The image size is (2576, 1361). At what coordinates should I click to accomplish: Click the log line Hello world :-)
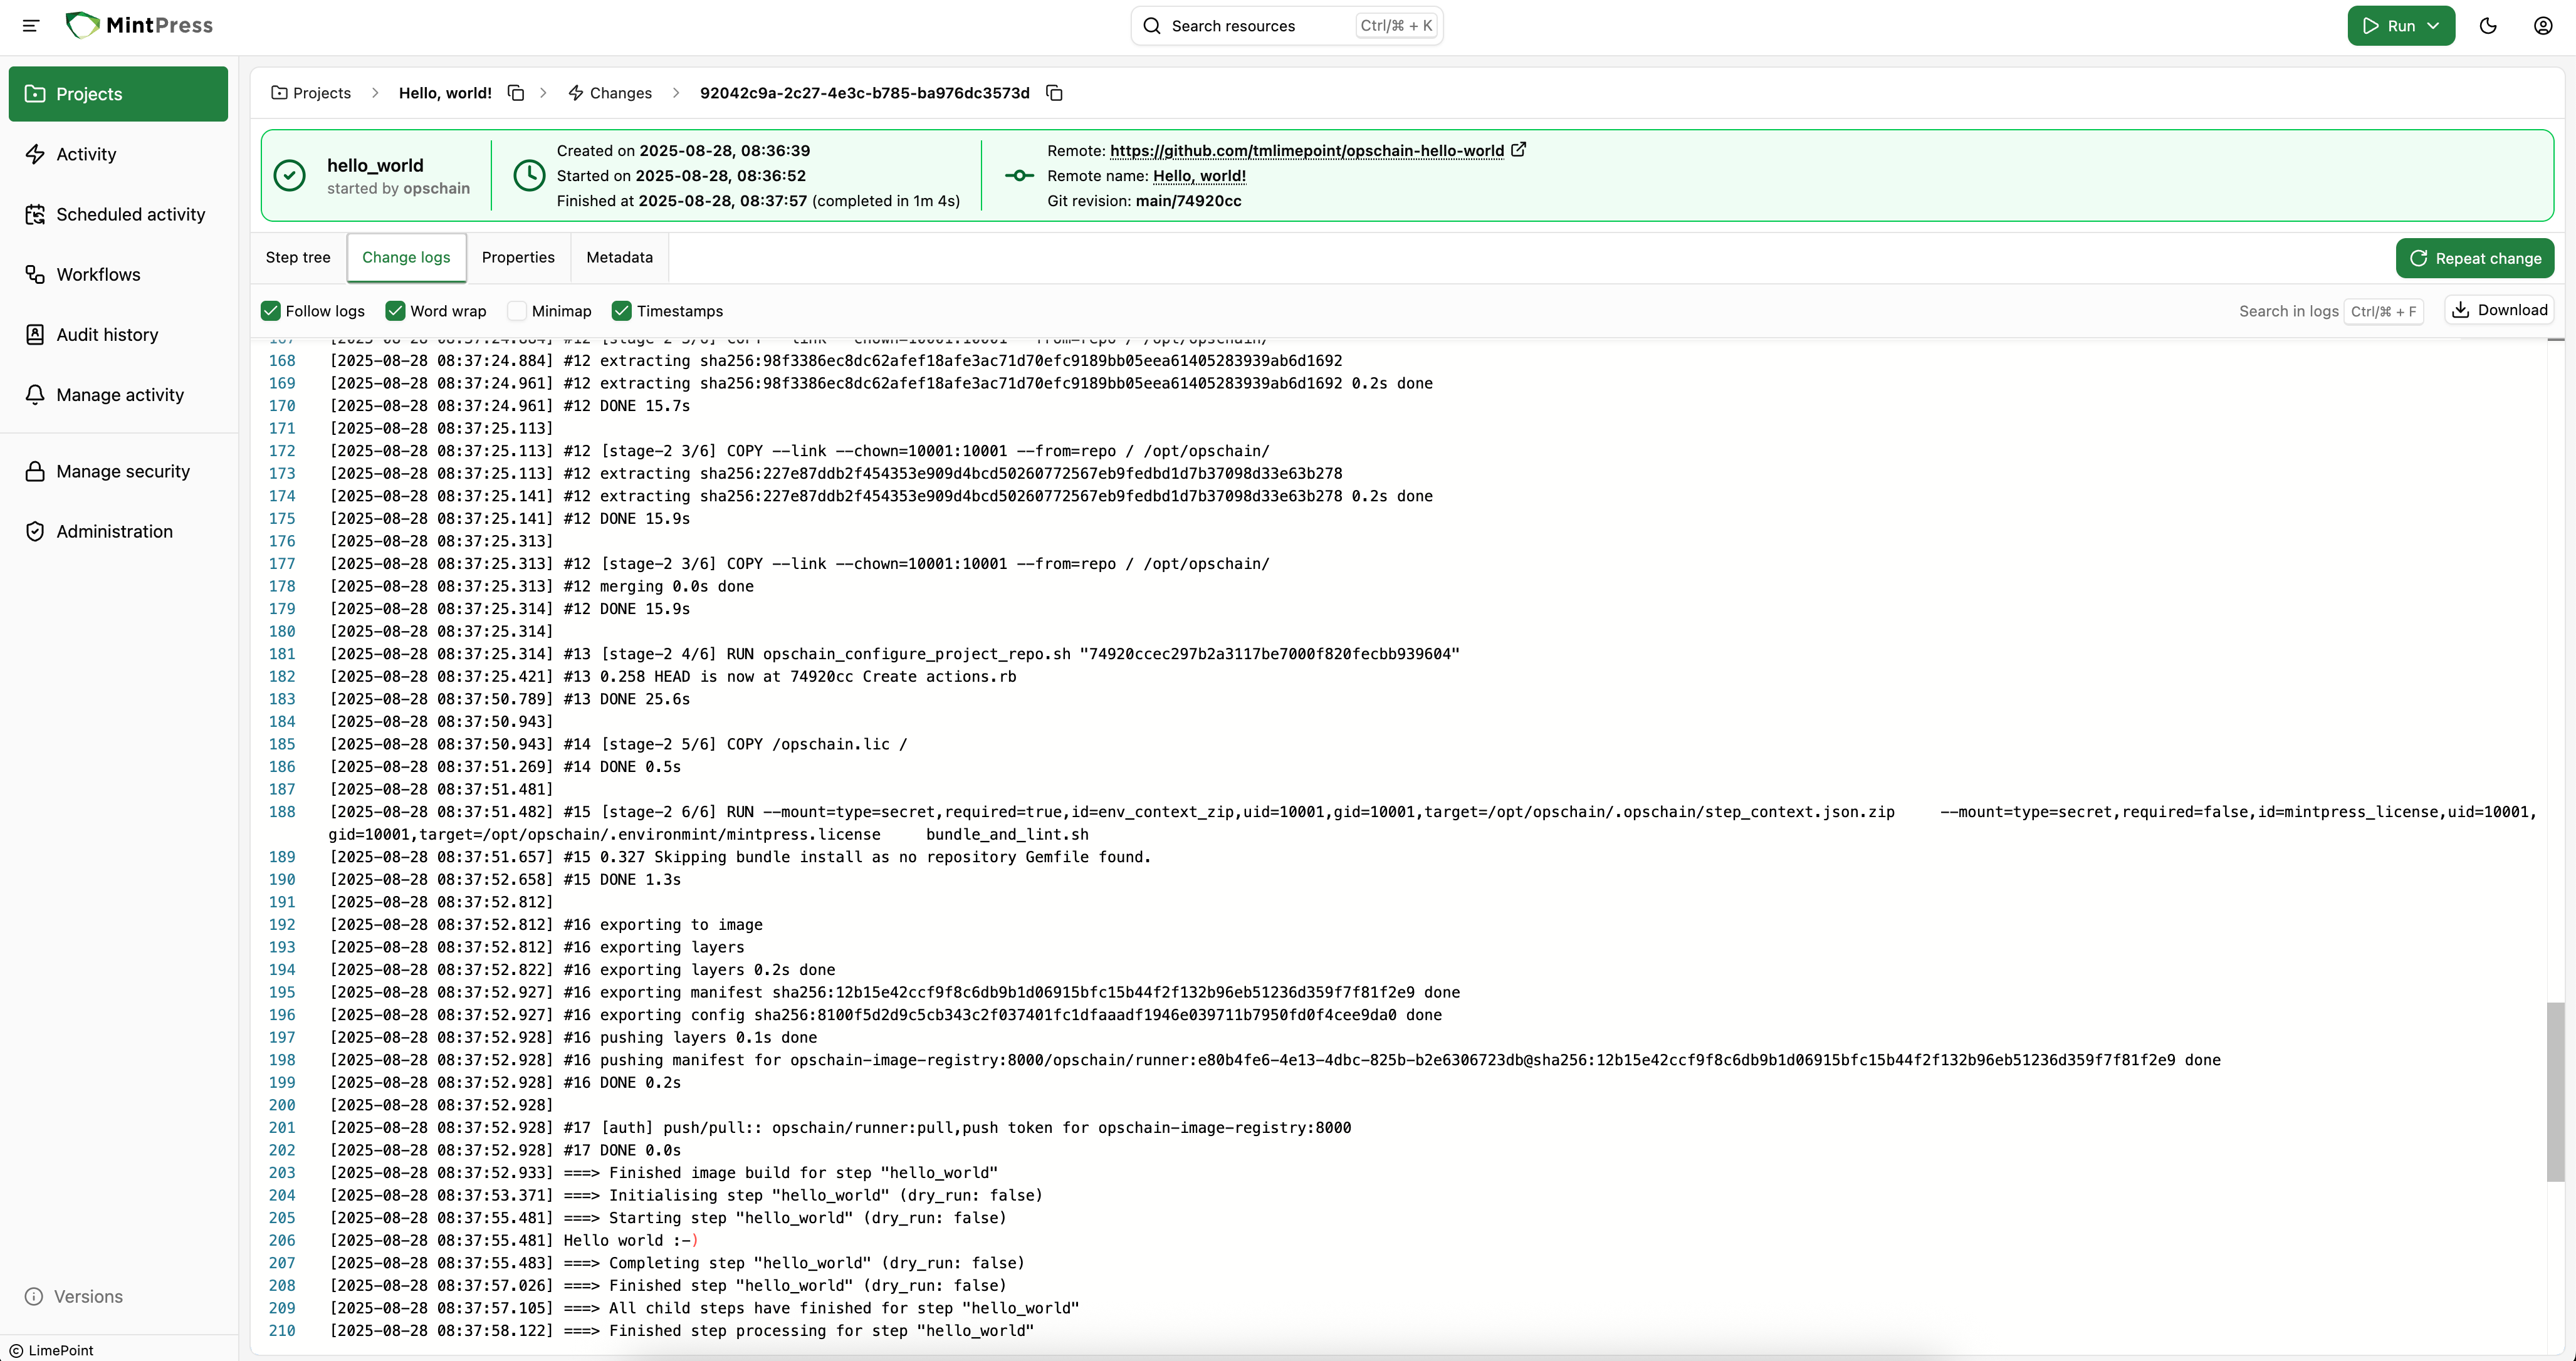(630, 1240)
